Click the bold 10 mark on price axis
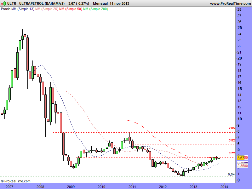 click(x=240, y=119)
